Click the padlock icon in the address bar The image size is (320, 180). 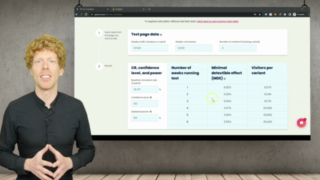coord(92,14)
